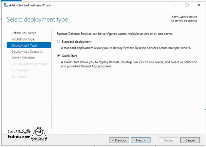Go to the Before You Begin step
Screen dimensions: 206x147
click(24, 33)
